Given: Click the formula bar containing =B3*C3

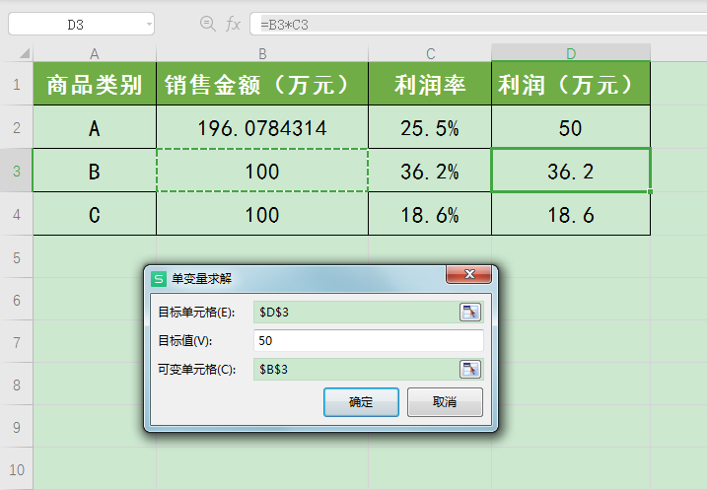Looking at the screenshot, I should pyautogui.click(x=478, y=25).
